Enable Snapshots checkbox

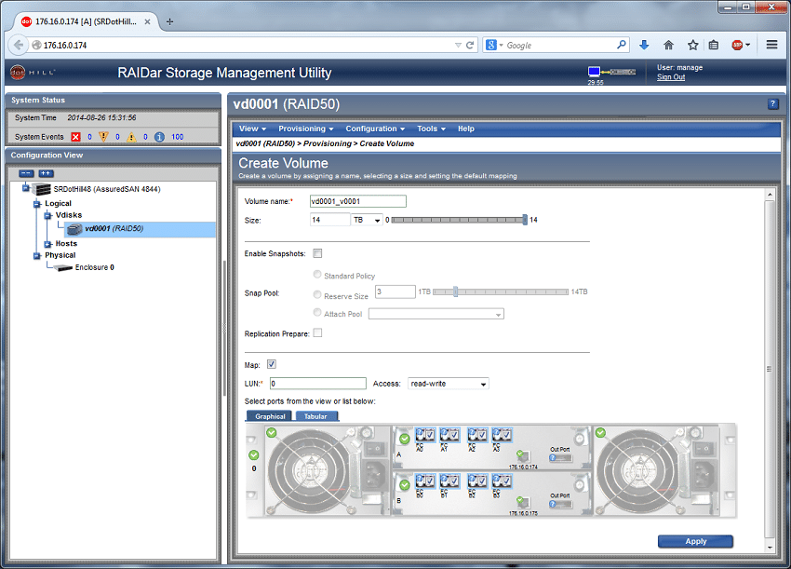(x=317, y=253)
